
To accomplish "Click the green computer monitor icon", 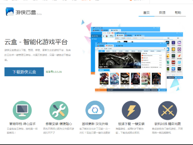I will 22,110.
